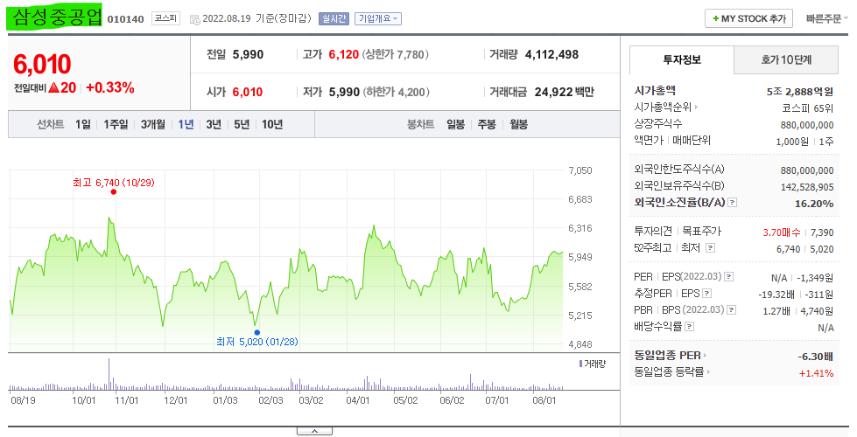Click the 동일업종 등락률 value +1.41%
Viewport: 857px width, 437px height.
[x=816, y=373]
